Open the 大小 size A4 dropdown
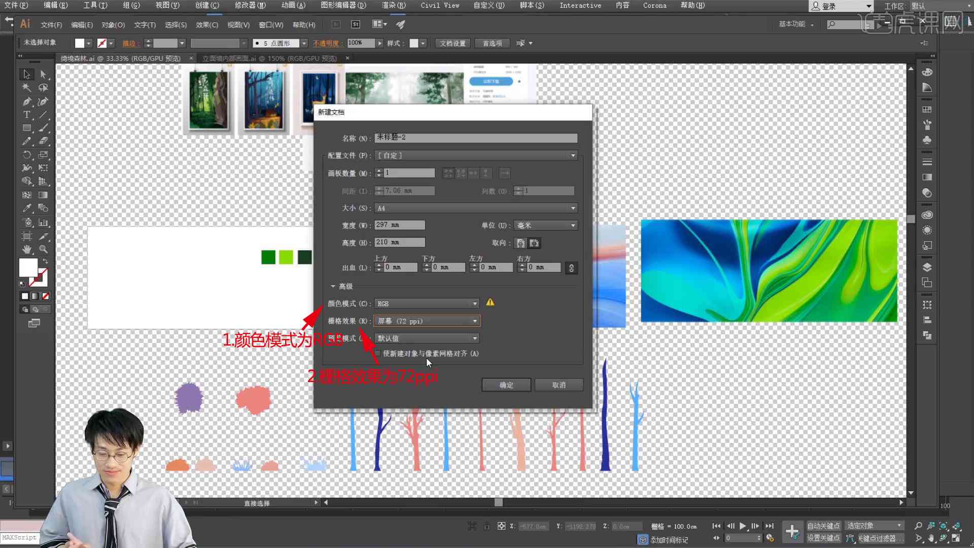This screenshot has width=974, height=548. coord(476,208)
